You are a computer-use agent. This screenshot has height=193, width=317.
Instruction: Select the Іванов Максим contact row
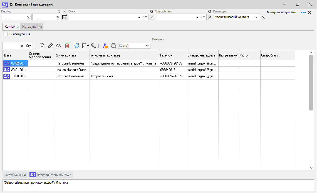tap(72, 70)
